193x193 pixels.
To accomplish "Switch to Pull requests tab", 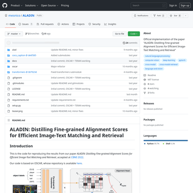I will click(45, 24).
